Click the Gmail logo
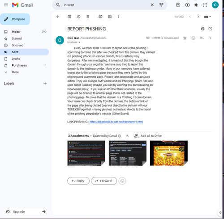This screenshot has width=224, height=219. coord(22,5)
